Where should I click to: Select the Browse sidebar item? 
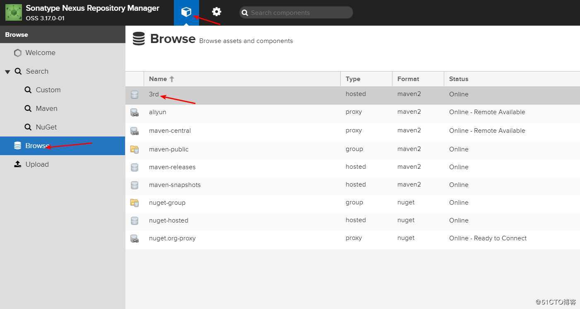click(x=63, y=146)
